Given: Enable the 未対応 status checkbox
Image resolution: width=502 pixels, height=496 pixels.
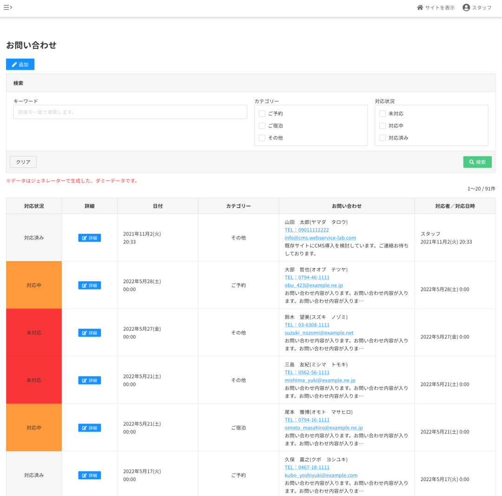Looking at the screenshot, I should [x=383, y=113].
